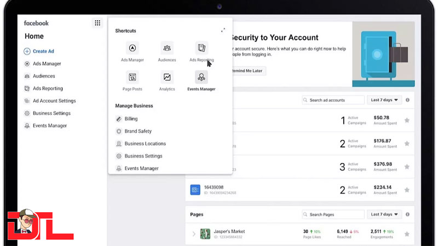Screen dimensions: 438x246
Task: Click Business Locations pin icon
Action: click(x=119, y=144)
